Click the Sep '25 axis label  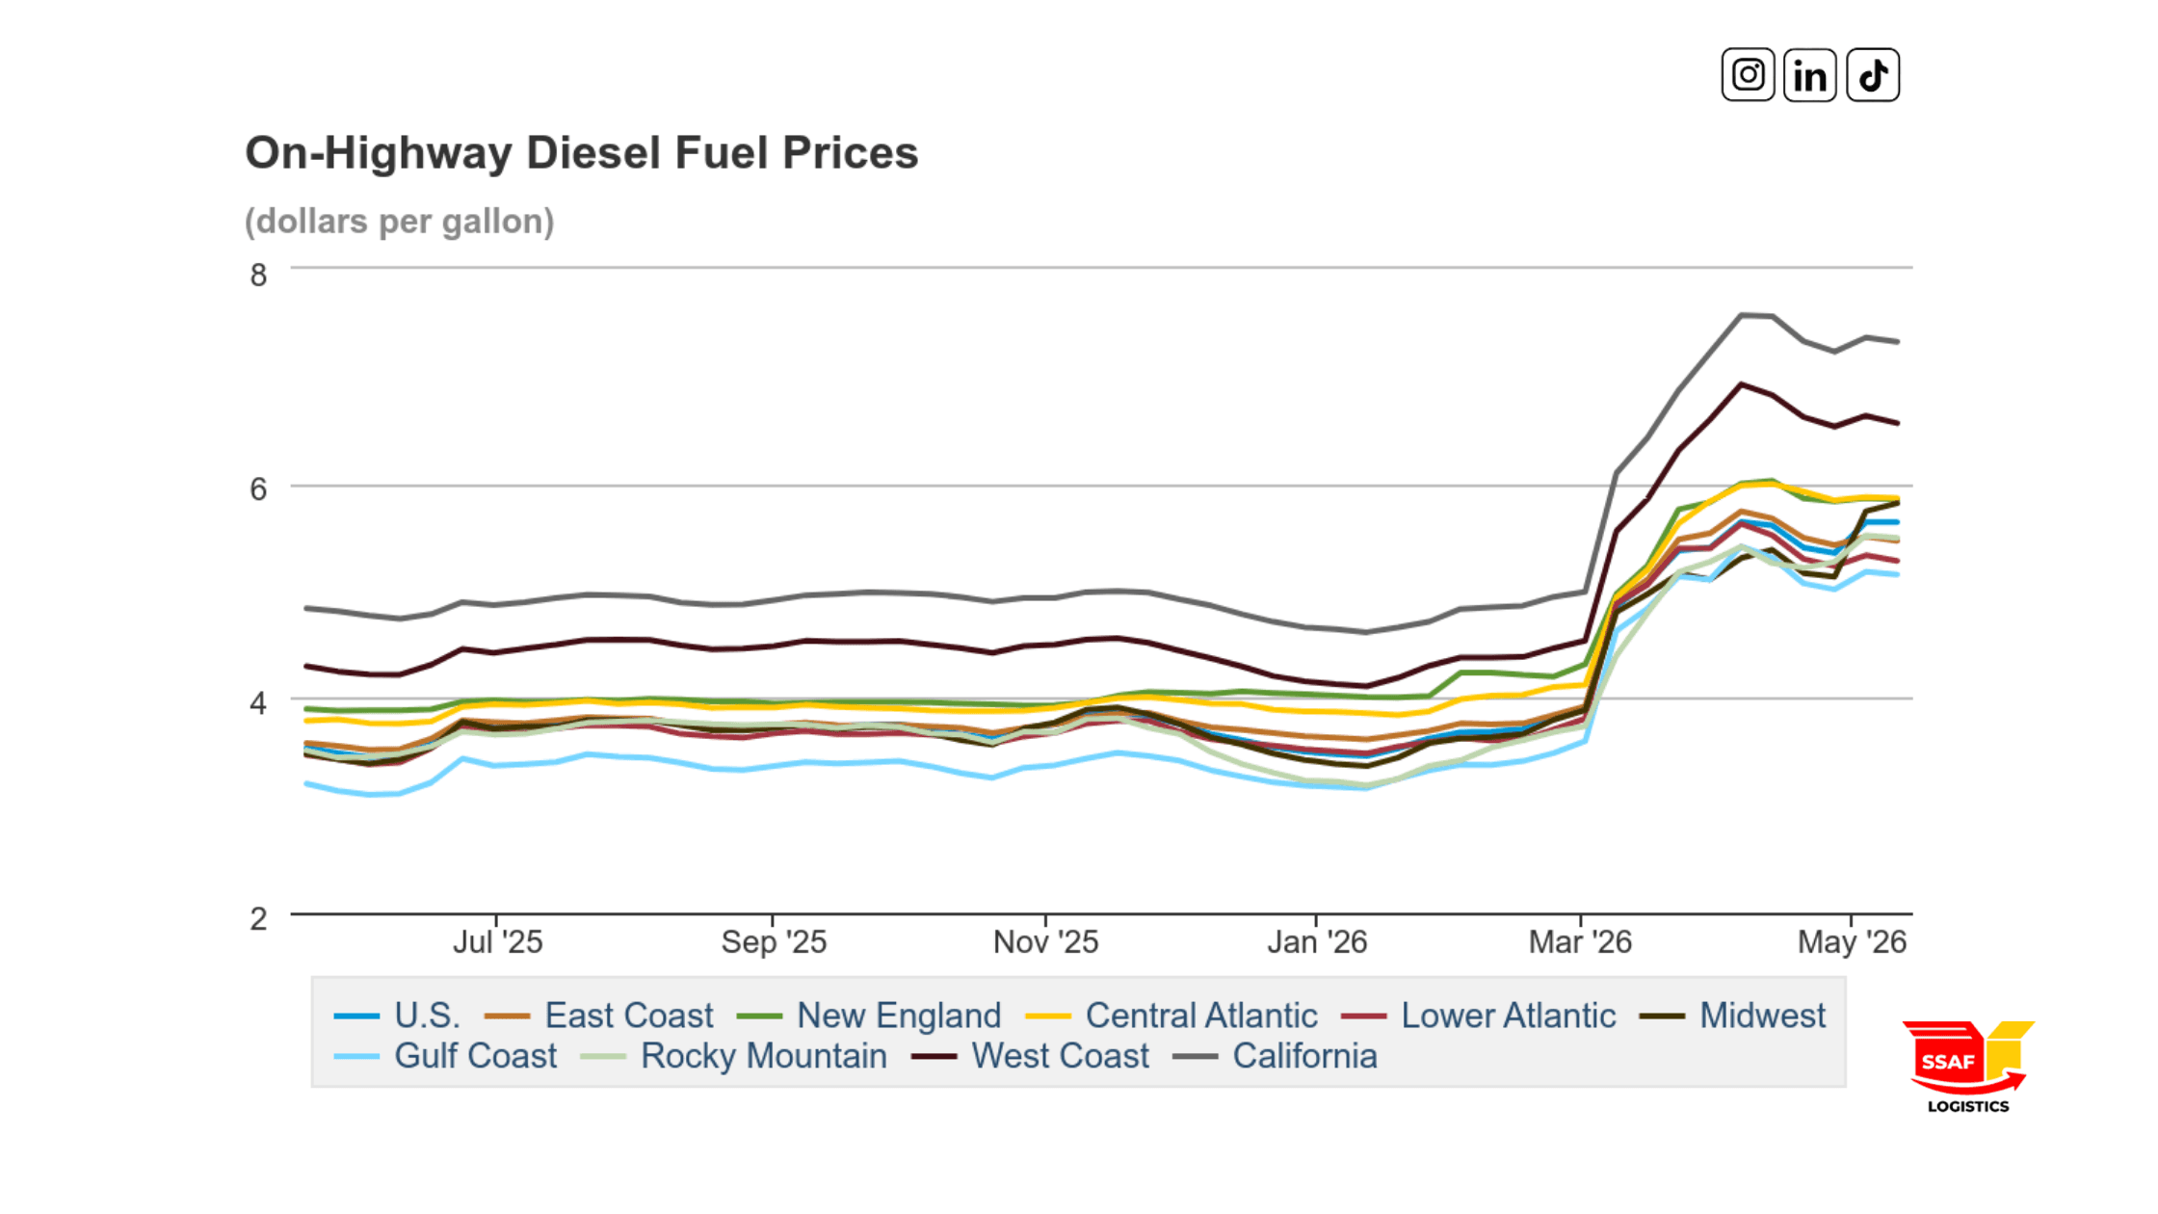point(774,941)
